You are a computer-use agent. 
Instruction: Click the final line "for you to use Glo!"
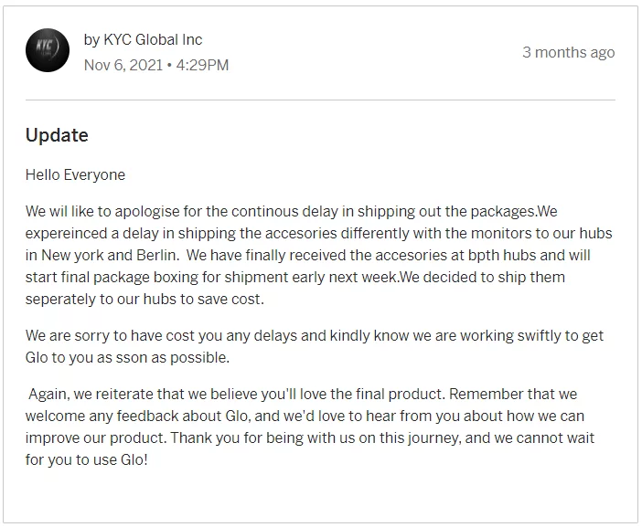(x=86, y=459)
